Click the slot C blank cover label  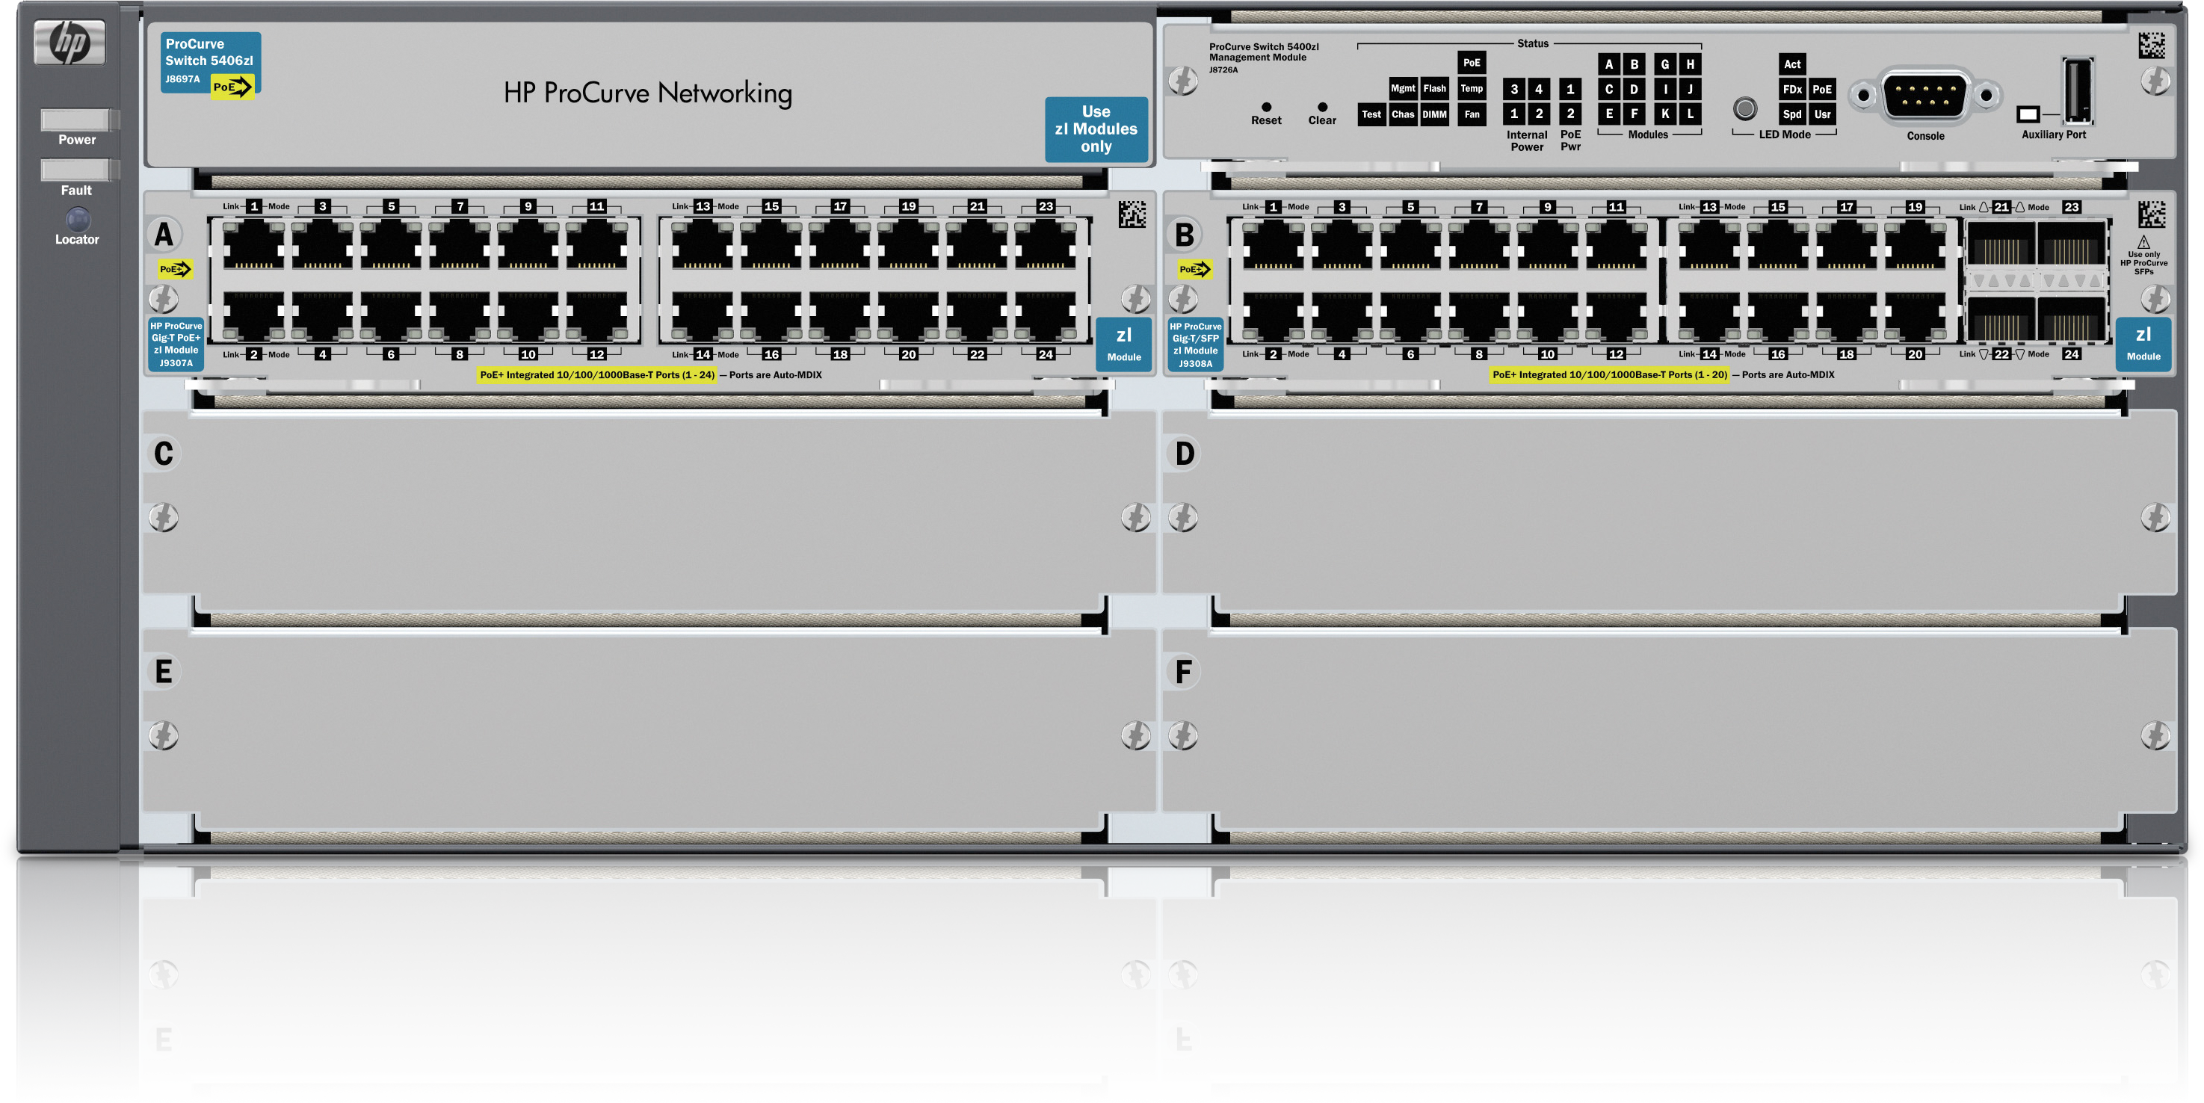164,454
